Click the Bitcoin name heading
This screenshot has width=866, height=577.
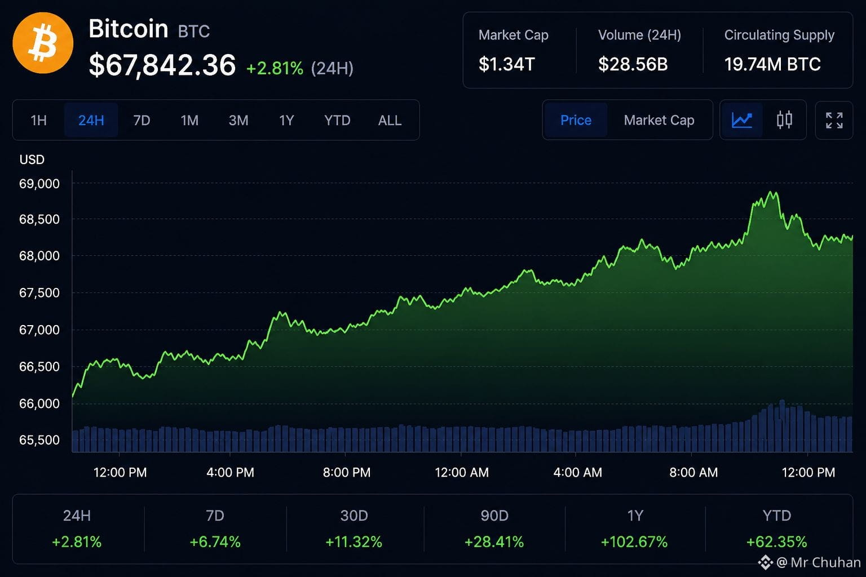click(129, 29)
